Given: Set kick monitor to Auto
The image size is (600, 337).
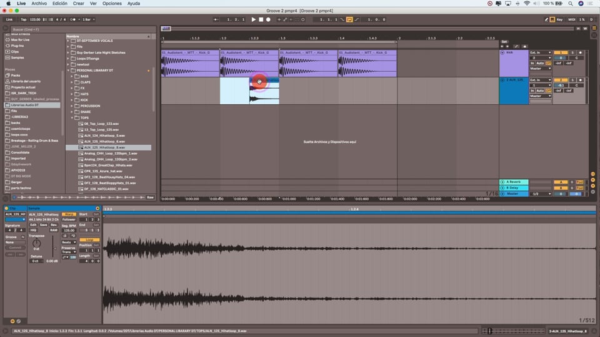Looking at the screenshot, I should click(x=540, y=64).
